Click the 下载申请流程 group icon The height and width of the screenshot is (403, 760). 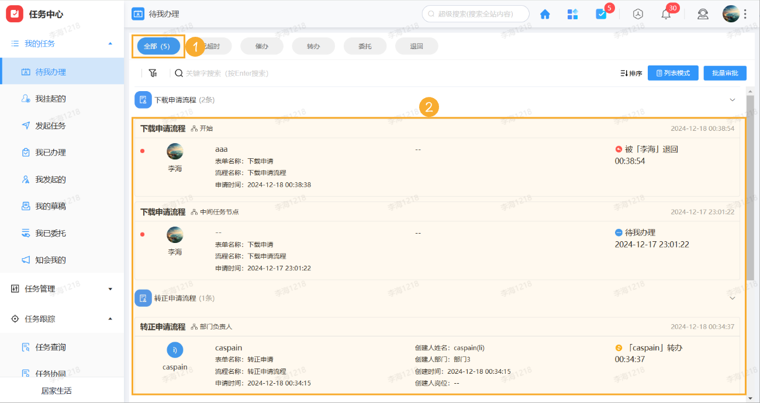click(x=143, y=99)
